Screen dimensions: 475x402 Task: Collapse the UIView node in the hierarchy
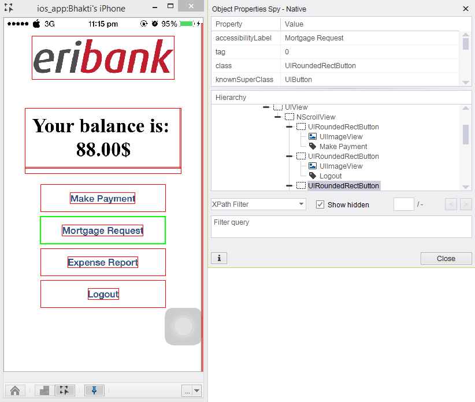pos(266,107)
